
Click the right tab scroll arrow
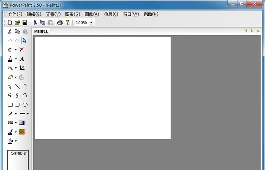click(x=252, y=31)
